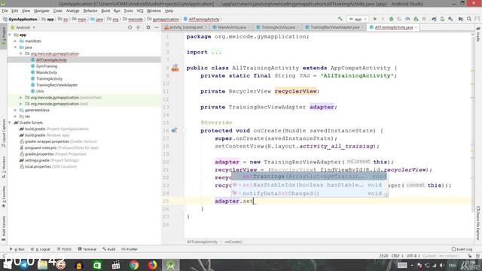Open Project panel settings gear icon
Screen dimensions: 482x271
pyautogui.click(x=148, y=27)
